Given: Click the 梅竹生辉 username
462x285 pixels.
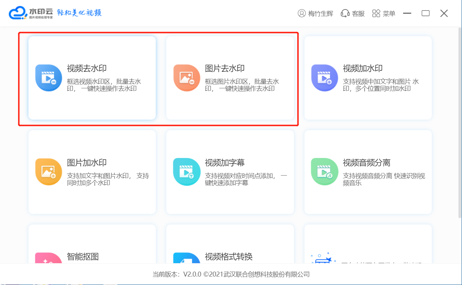Looking at the screenshot, I should click(321, 14).
